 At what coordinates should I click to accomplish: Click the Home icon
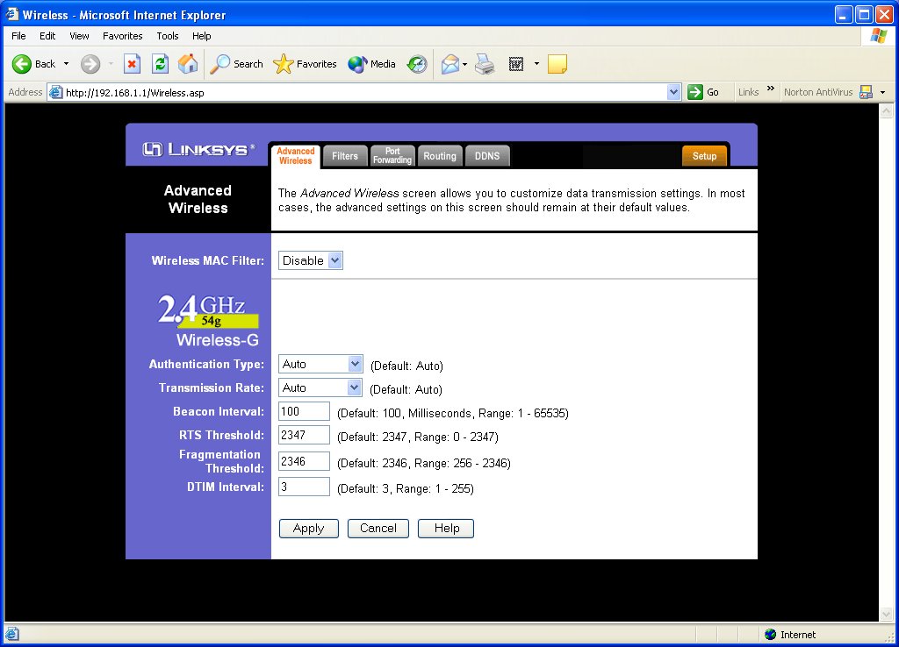tap(186, 63)
